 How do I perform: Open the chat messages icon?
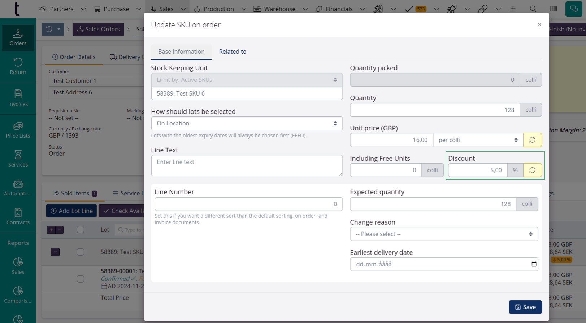(x=574, y=9)
